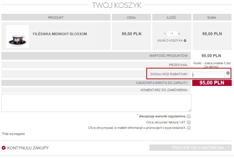Viewport: 234px width, 158px height.
Task: Increase quantity with the right arrow
Action: point(179,34)
